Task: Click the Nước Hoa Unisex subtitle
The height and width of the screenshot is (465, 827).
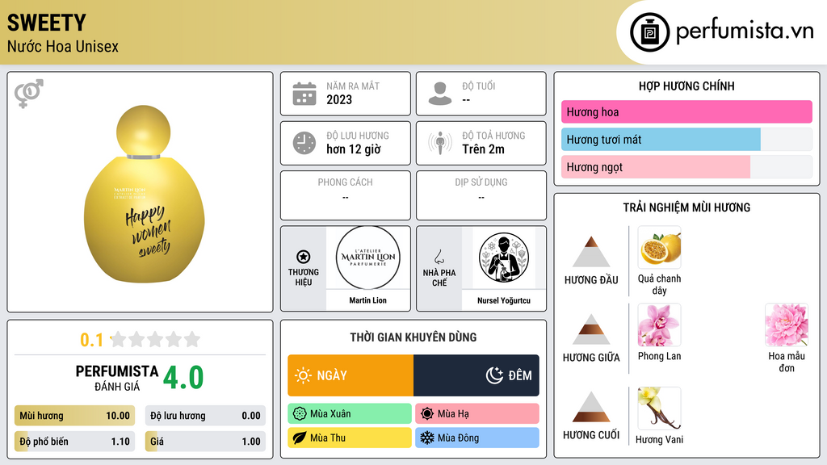Action: point(63,46)
